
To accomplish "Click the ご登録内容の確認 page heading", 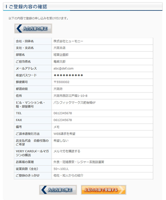I will click(x=28, y=7).
